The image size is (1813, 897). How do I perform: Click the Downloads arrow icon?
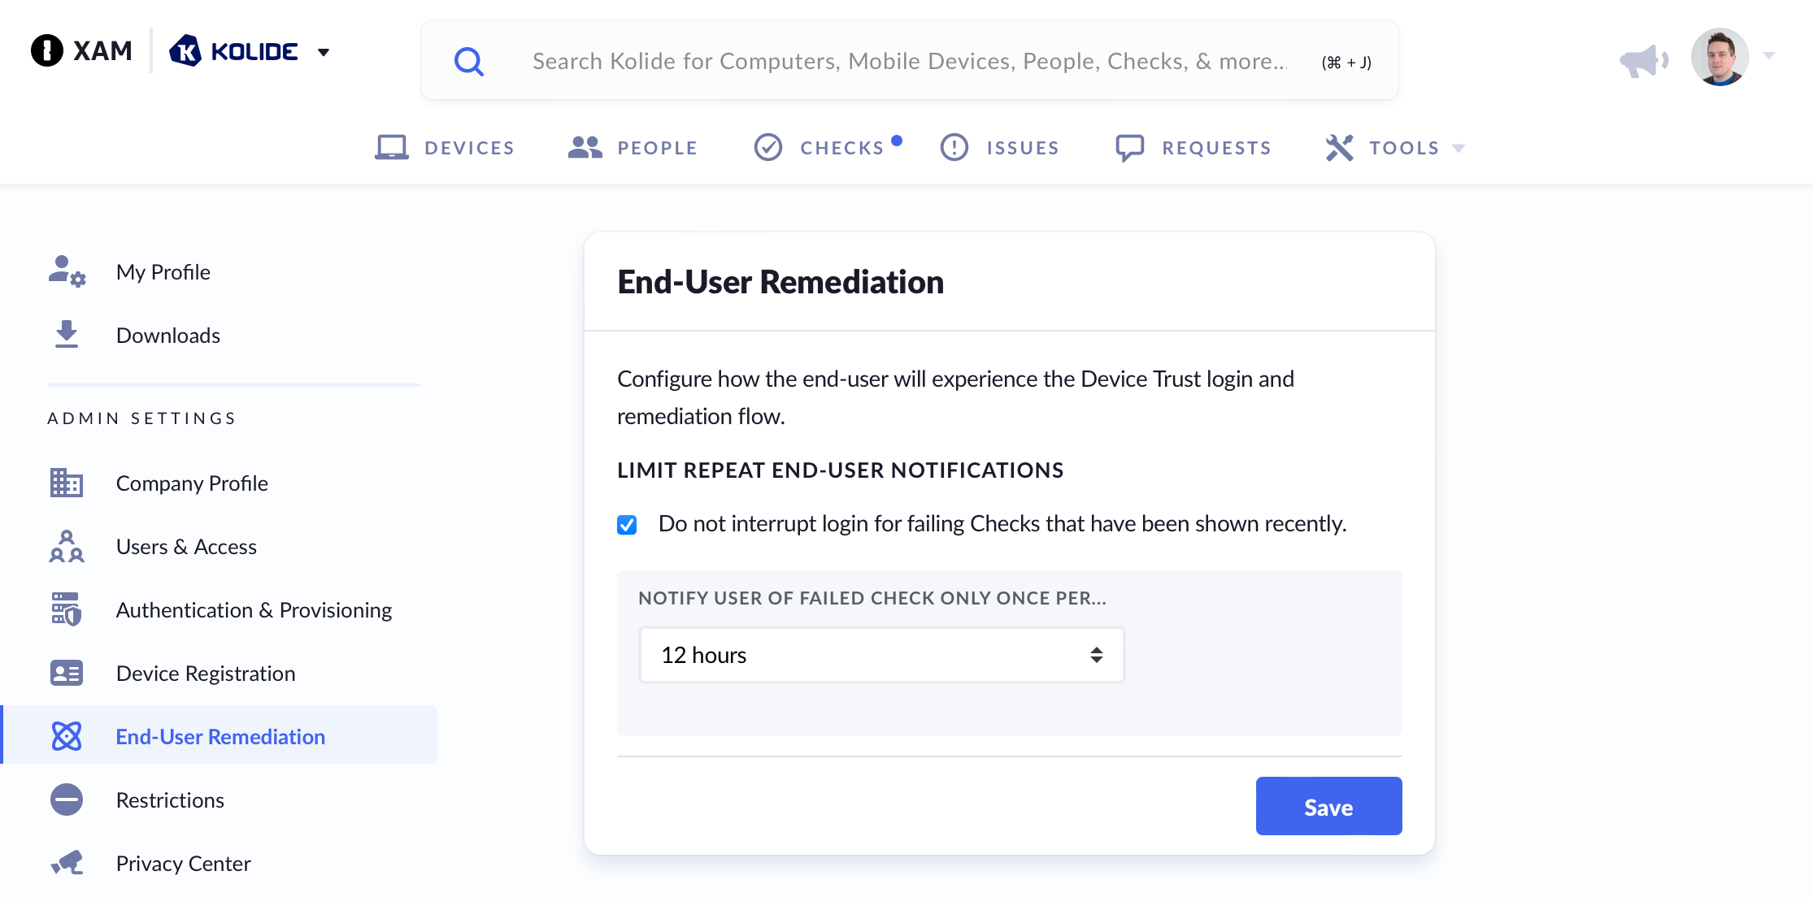point(67,335)
